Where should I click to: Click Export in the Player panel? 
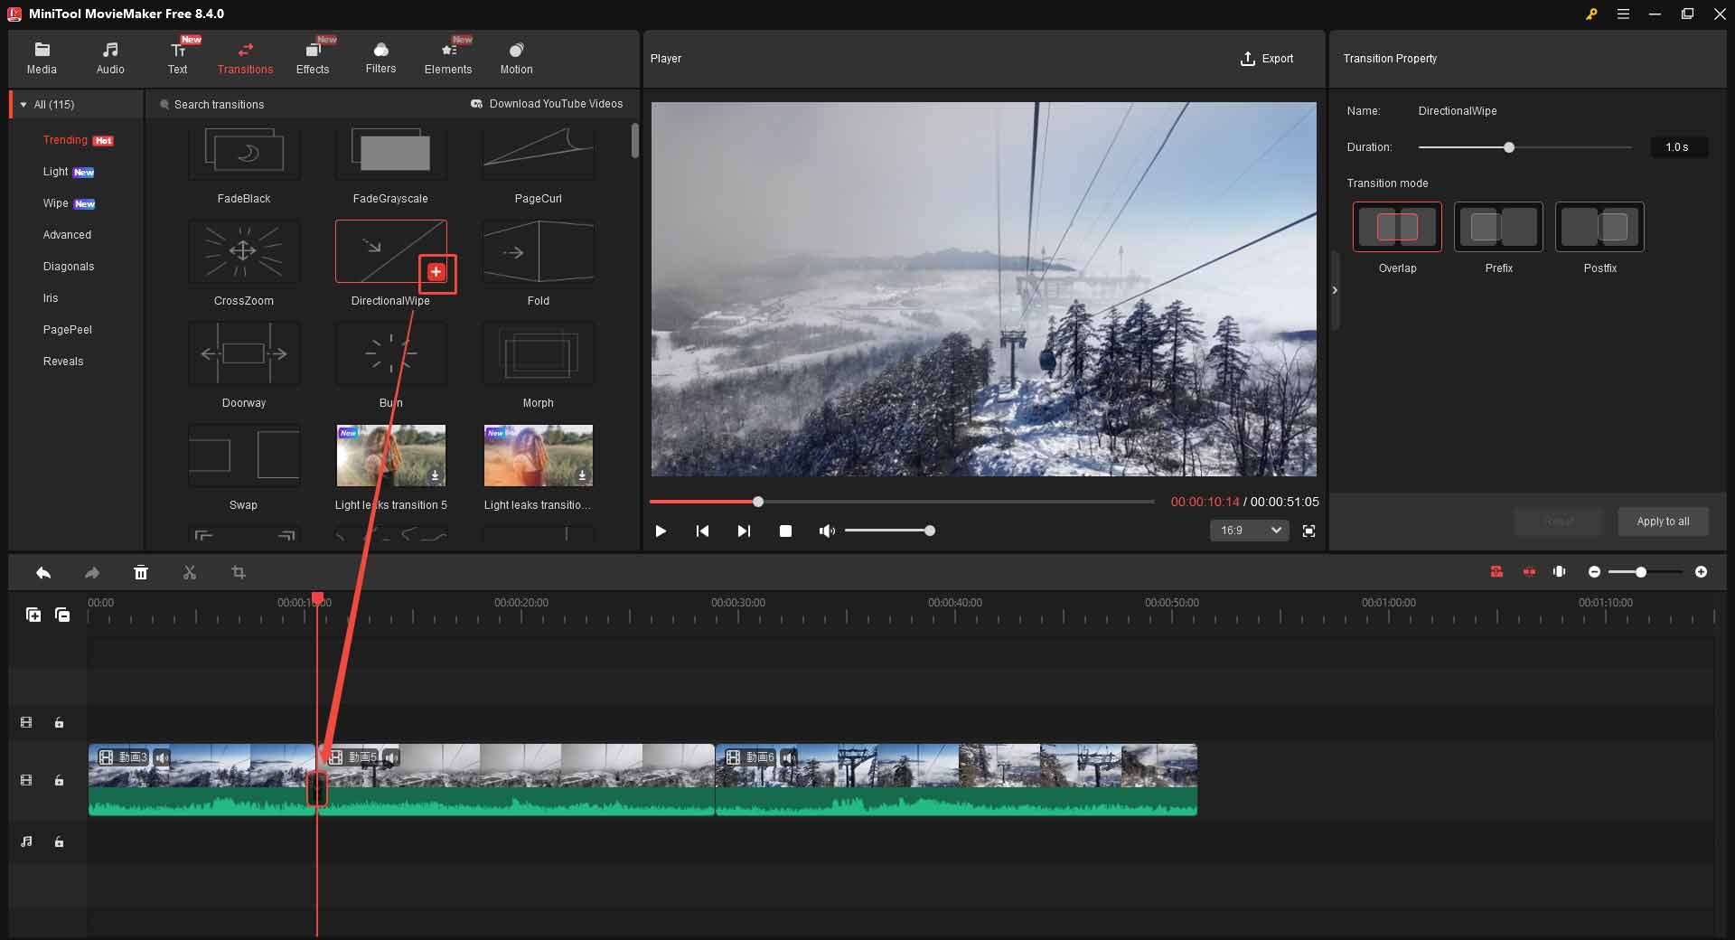[1268, 58]
